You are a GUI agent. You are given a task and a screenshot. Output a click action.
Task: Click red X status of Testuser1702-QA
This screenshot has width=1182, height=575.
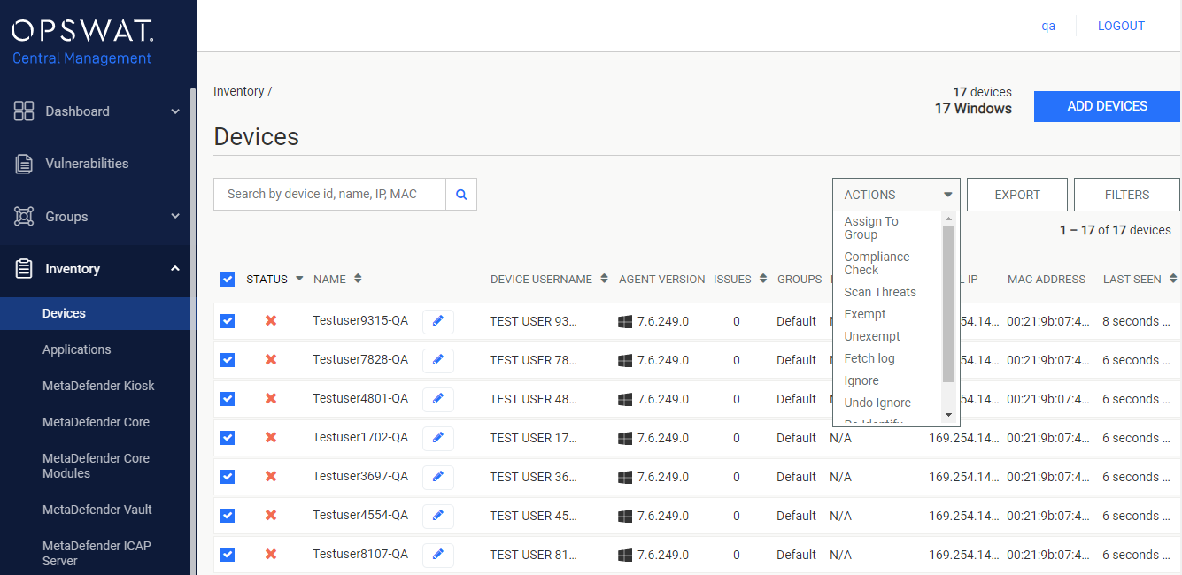(x=271, y=438)
